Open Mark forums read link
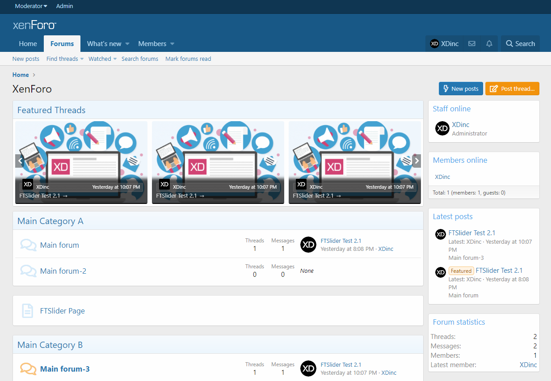Screen dimensions: 551x381 tap(188, 59)
